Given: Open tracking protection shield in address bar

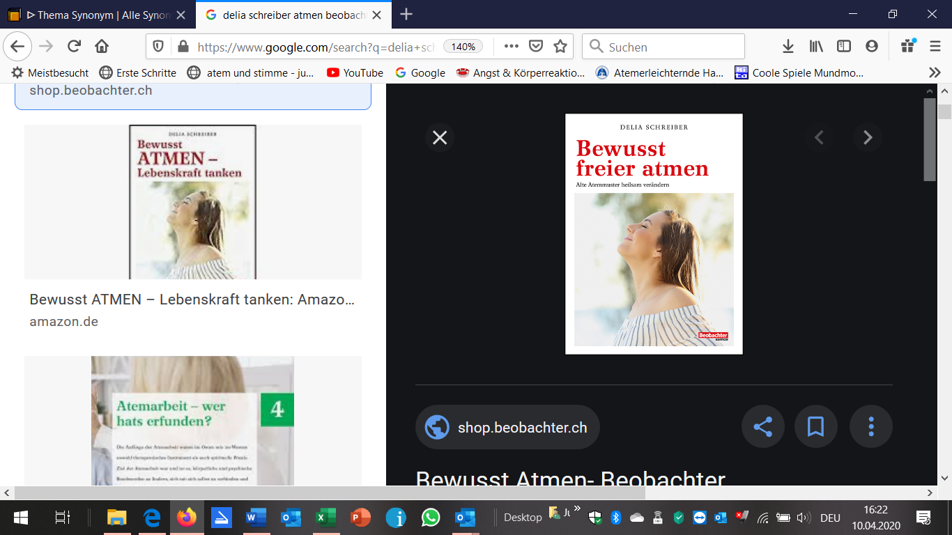Looking at the screenshot, I should coord(158,47).
